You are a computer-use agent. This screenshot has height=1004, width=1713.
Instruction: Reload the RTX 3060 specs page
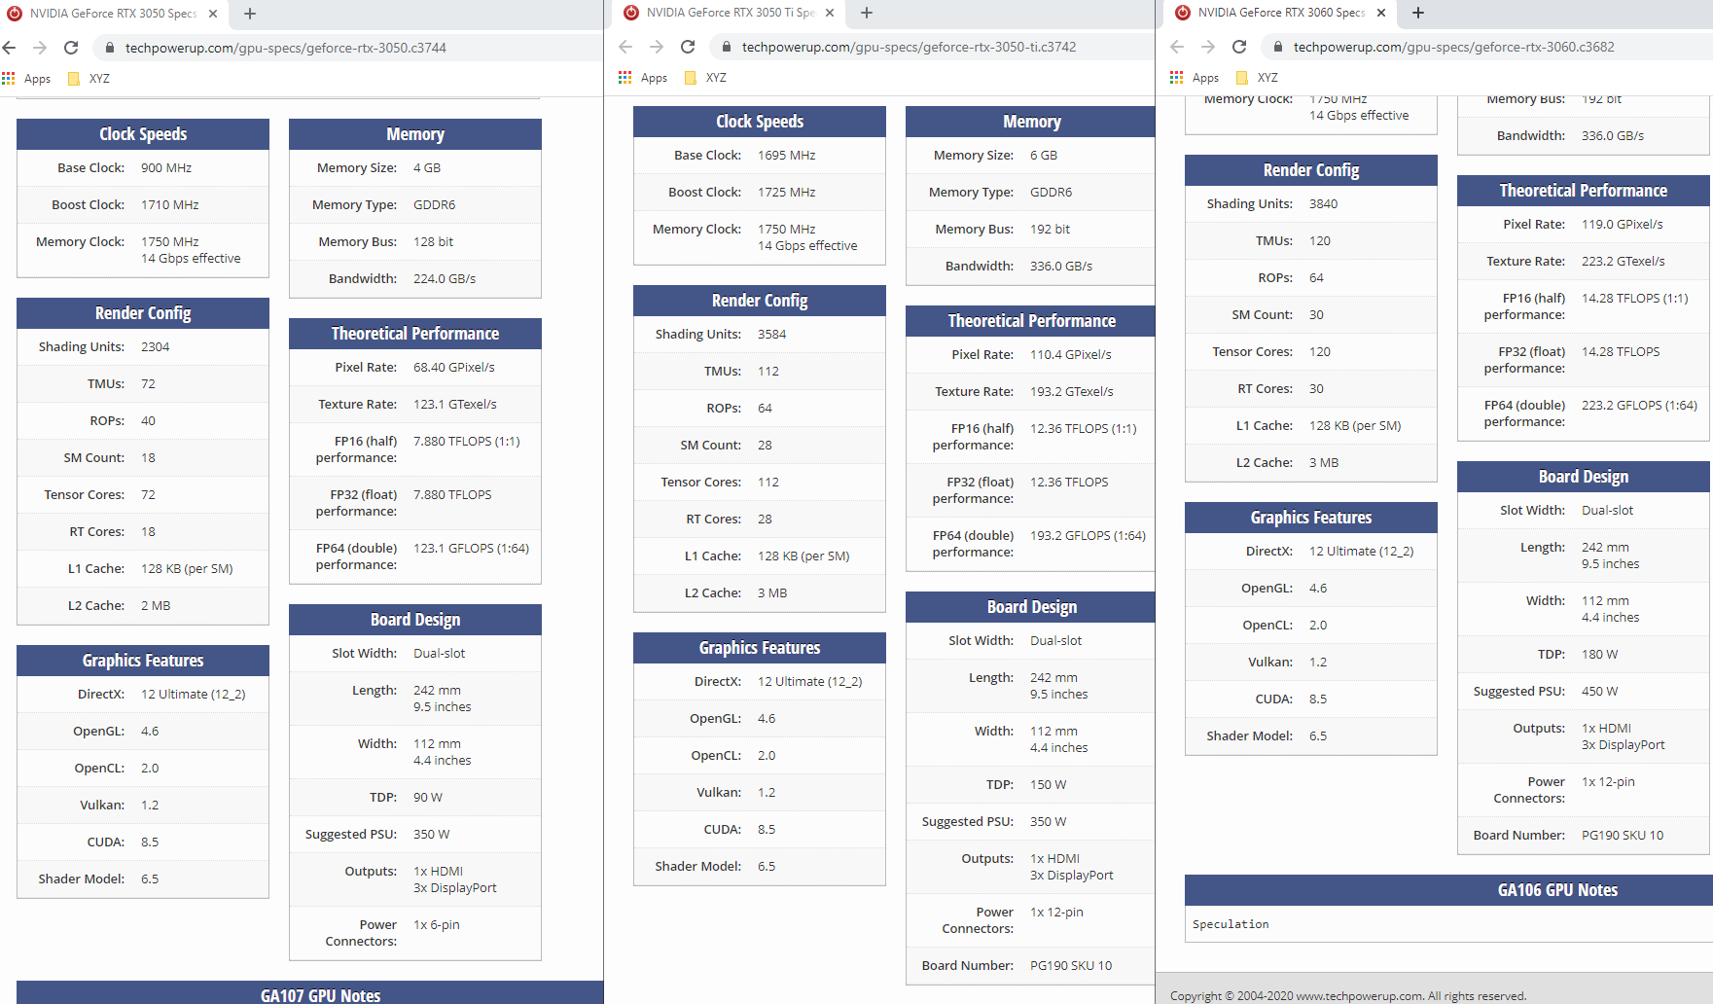coord(1239,47)
